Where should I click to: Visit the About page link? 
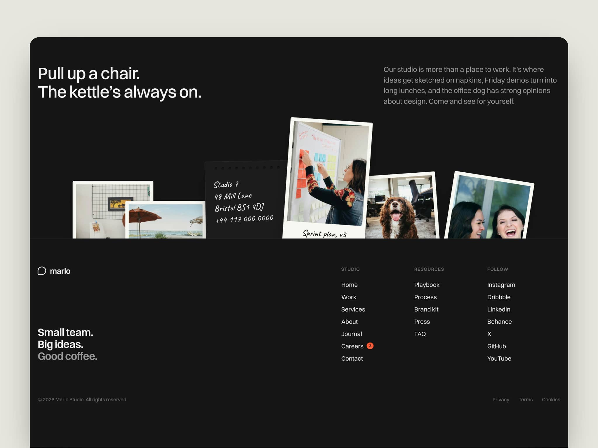coord(349,321)
